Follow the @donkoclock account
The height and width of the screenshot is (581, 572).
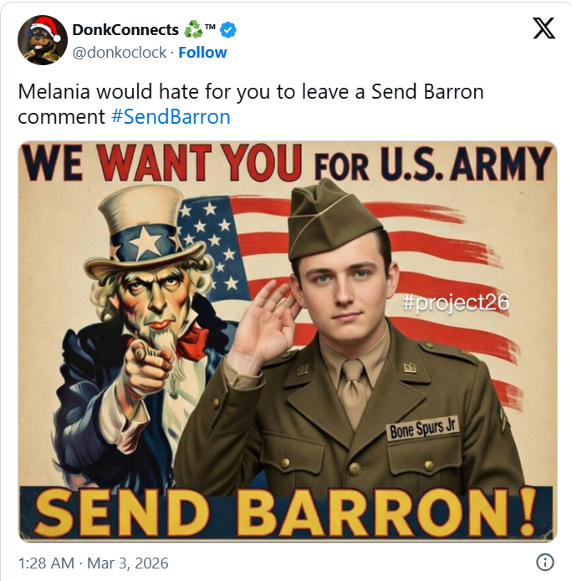202,53
